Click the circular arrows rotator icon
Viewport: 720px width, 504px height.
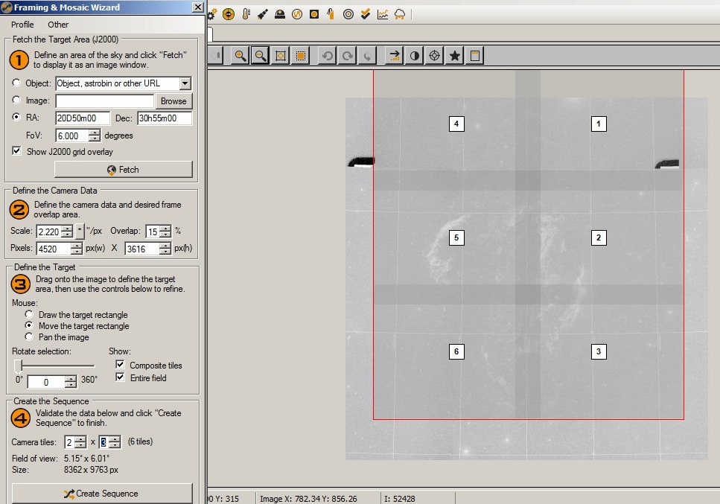point(297,14)
